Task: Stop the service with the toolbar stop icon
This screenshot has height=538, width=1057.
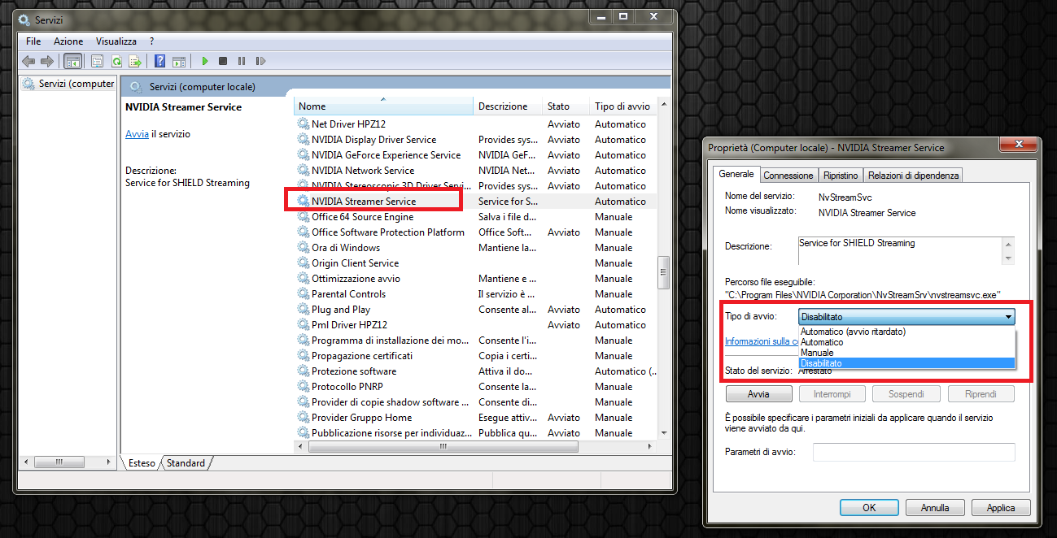Action: point(223,61)
